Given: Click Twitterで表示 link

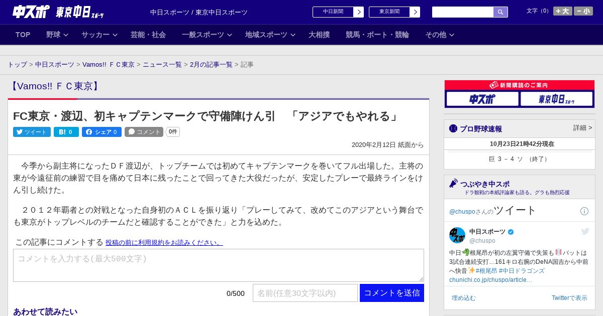Looking at the screenshot, I should coord(569,298).
